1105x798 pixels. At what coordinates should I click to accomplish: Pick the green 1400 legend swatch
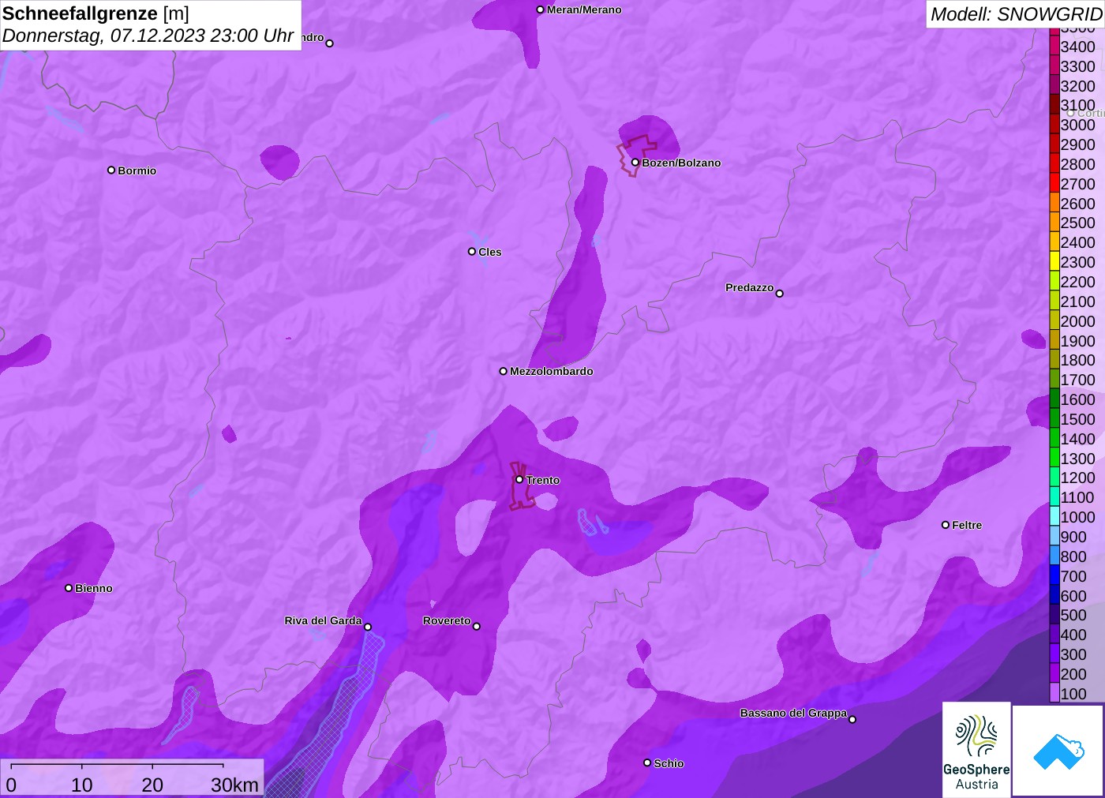(1054, 439)
